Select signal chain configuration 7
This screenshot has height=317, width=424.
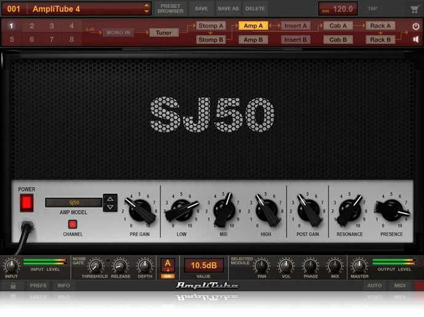(52, 39)
